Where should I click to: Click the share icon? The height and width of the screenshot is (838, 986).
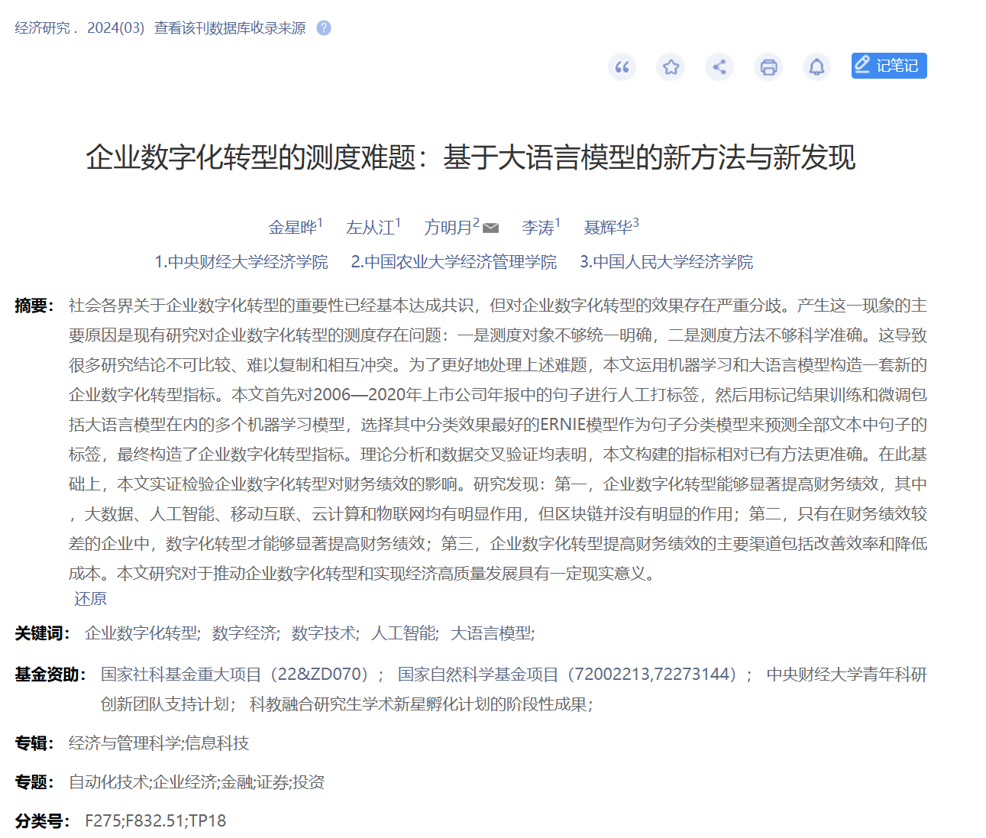coord(719,67)
